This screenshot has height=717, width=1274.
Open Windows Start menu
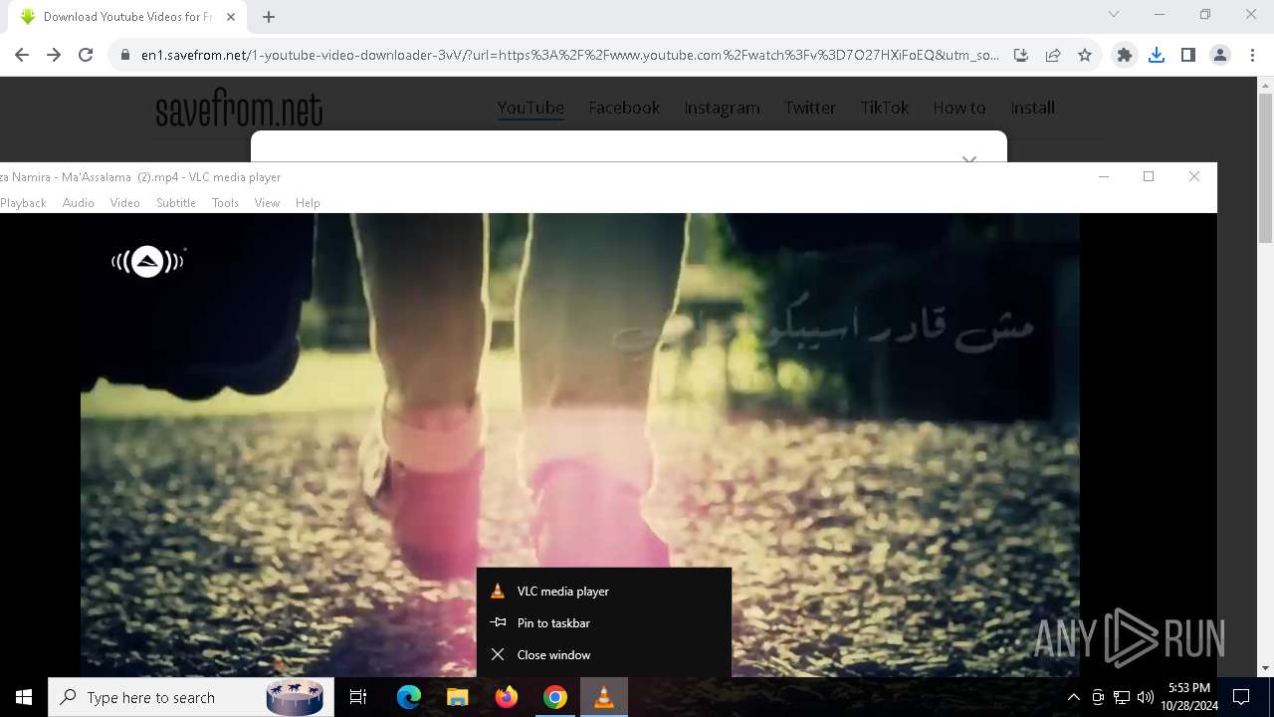(24, 697)
